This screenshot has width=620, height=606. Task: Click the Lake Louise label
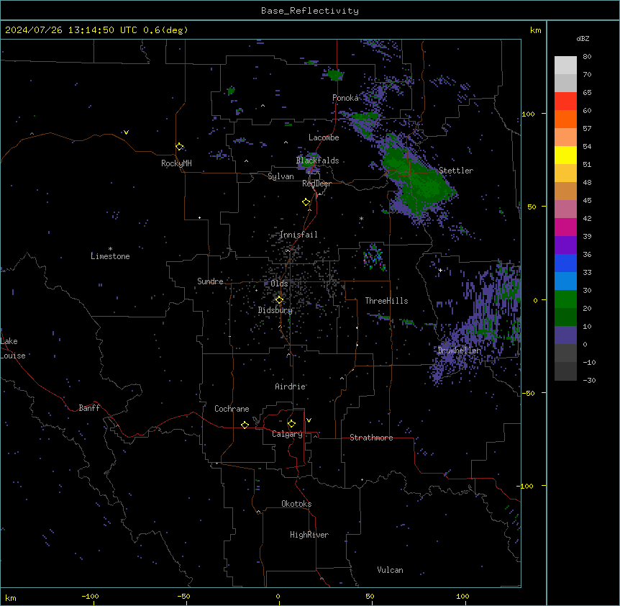[13, 348]
